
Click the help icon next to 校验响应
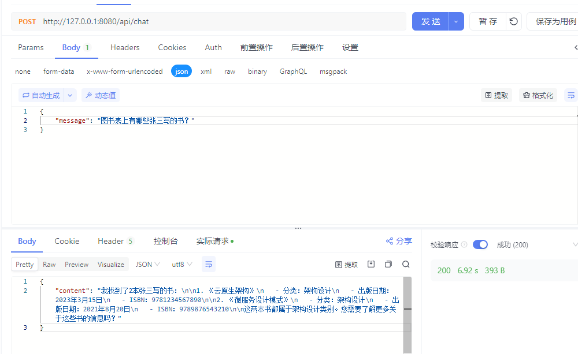tap(464, 244)
